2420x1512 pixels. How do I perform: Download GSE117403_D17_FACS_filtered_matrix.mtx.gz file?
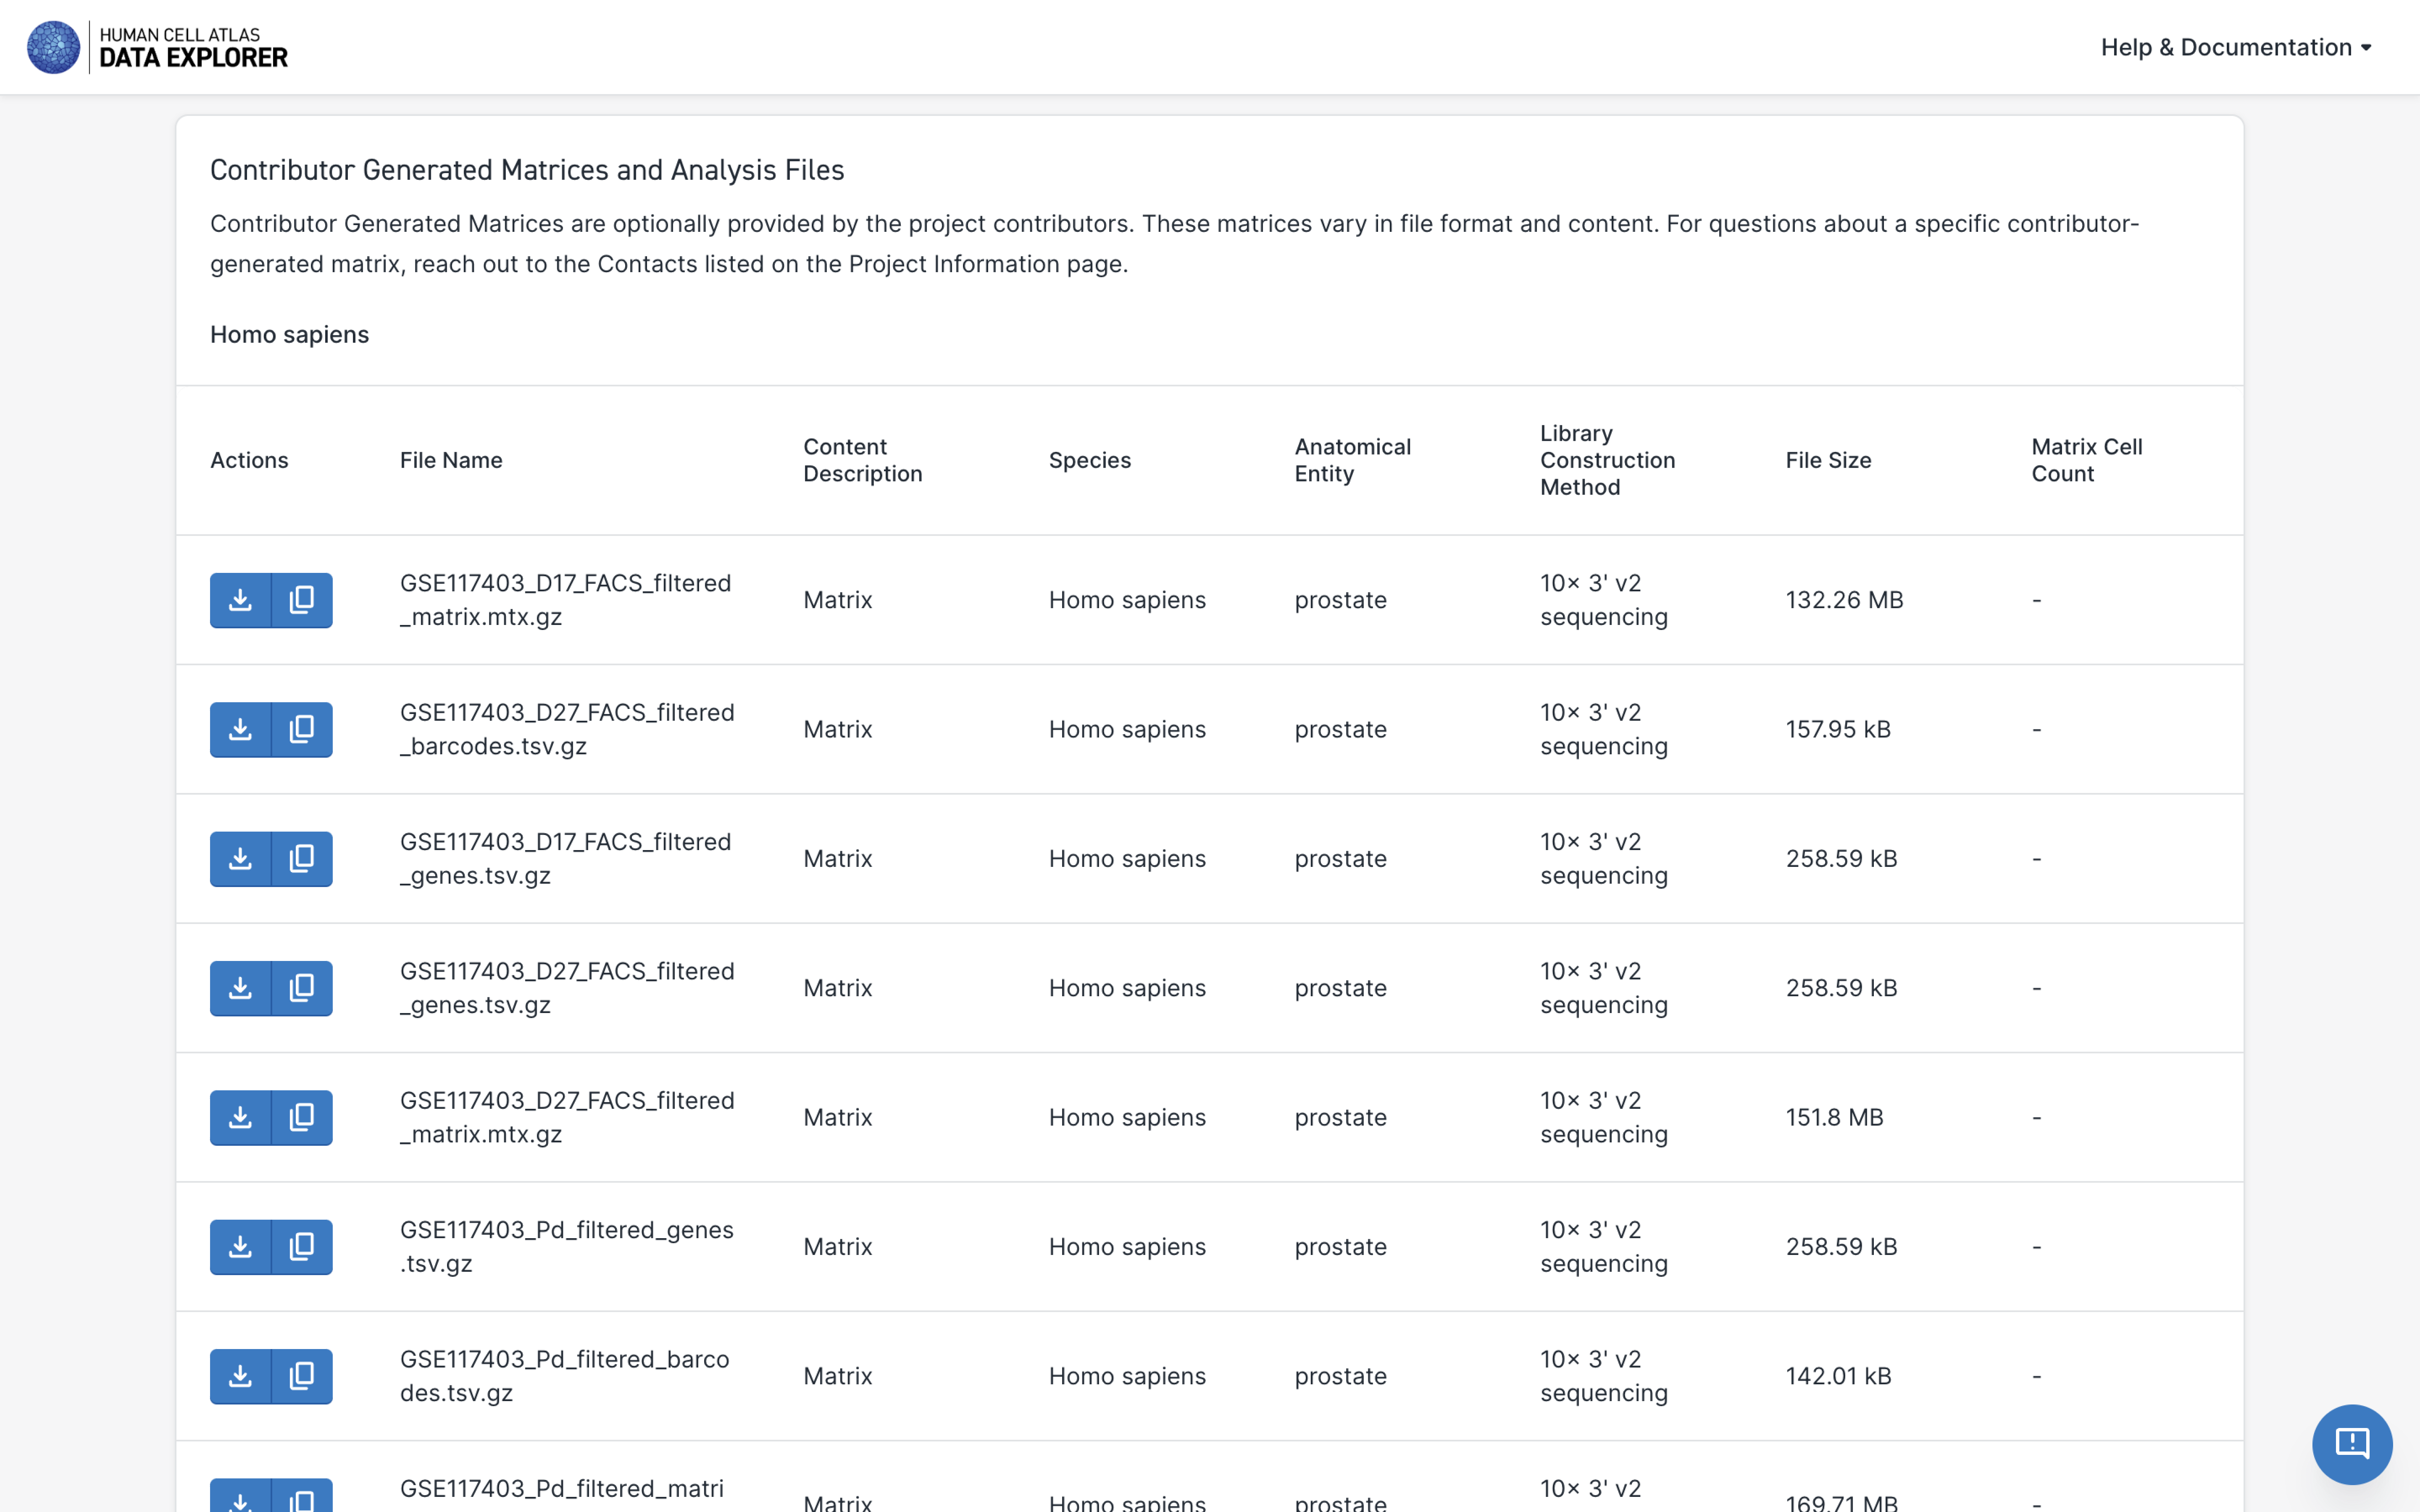click(x=240, y=600)
